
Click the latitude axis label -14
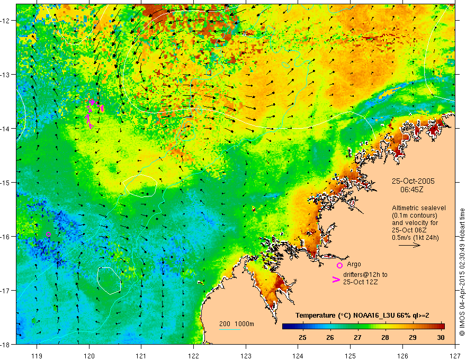pyautogui.click(x=5, y=129)
